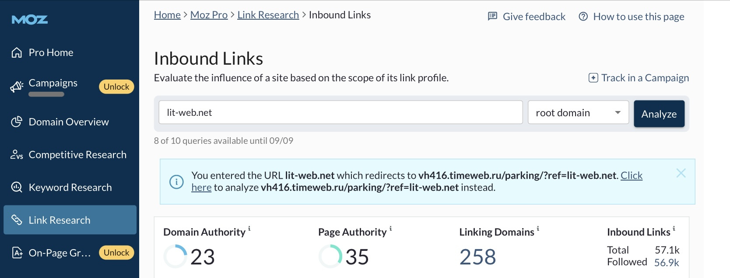Click the Domain Authority info icon
The height and width of the screenshot is (278, 730).
click(x=249, y=228)
